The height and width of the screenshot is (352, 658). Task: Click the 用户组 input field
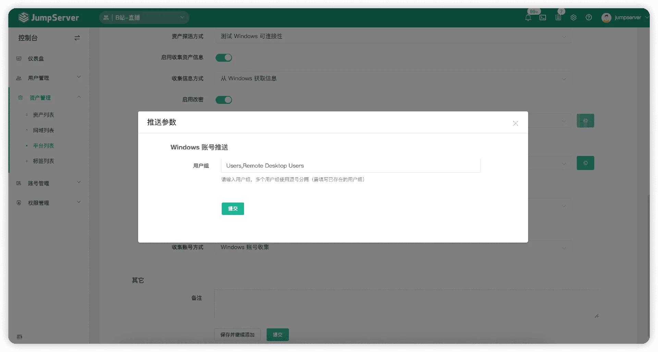point(351,166)
